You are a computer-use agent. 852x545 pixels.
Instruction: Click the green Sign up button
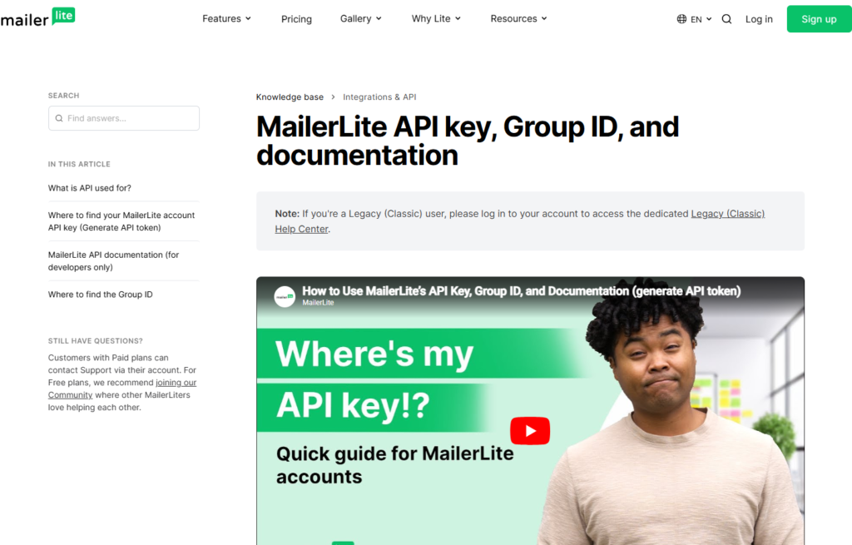click(819, 19)
